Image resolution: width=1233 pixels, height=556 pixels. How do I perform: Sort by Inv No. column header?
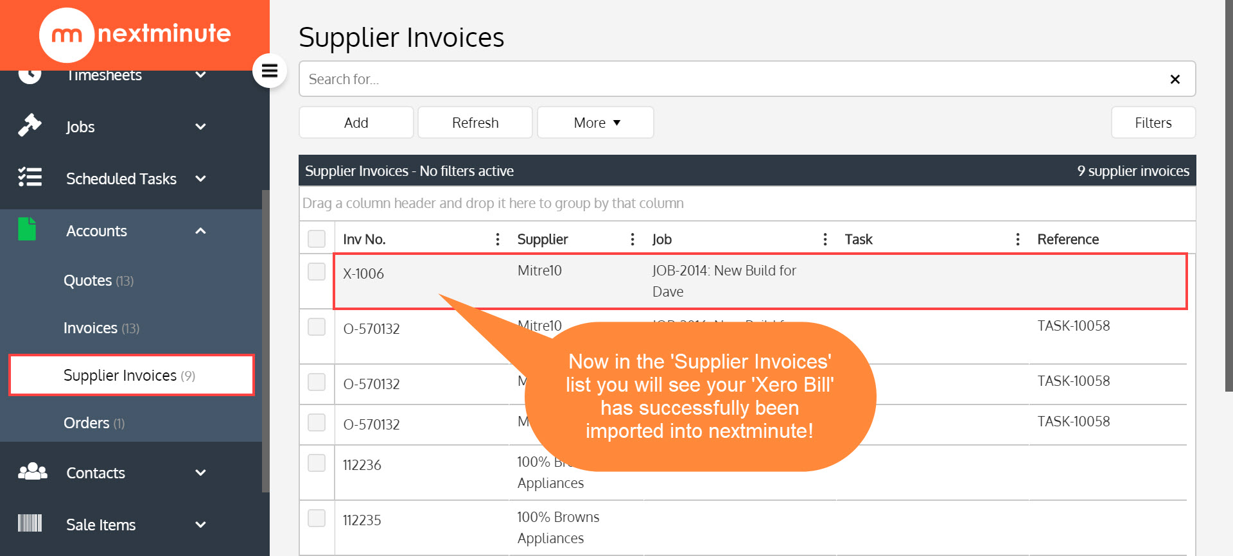(x=364, y=239)
